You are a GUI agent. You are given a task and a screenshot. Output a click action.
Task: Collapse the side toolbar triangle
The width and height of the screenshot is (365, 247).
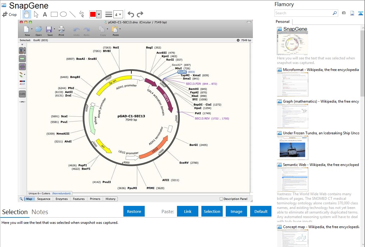(22, 44)
